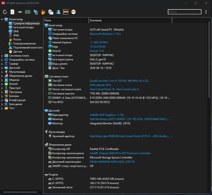This screenshot has height=195, width=212.
Task: Open Dell UltraSharp U2415 monitor link
Action: [x=130, y=119]
